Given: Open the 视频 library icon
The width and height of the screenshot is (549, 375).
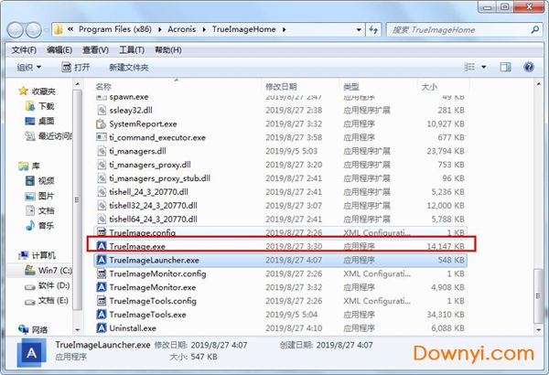Looking at the screenshot, I should (30, 181).
